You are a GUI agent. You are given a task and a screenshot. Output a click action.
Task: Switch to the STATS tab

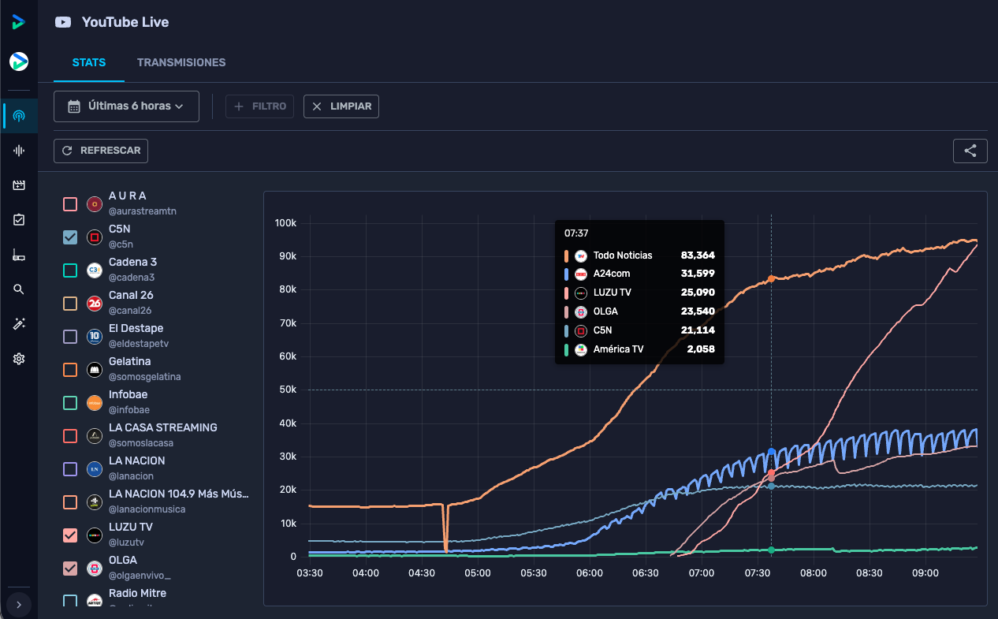tap(89, 62)
